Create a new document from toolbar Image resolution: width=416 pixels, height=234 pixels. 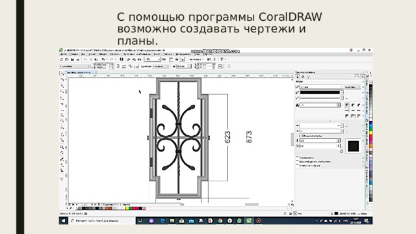62,59
